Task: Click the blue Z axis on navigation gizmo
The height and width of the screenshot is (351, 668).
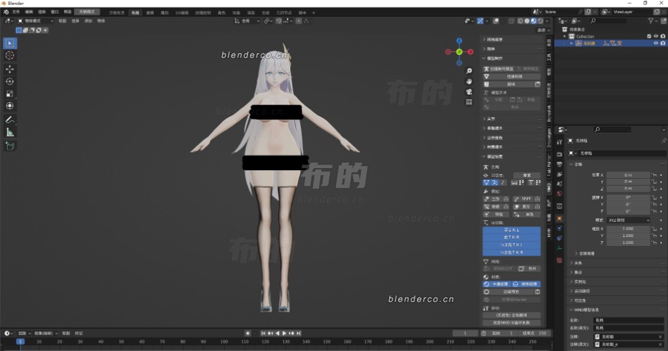Action: tap(459, 41)
